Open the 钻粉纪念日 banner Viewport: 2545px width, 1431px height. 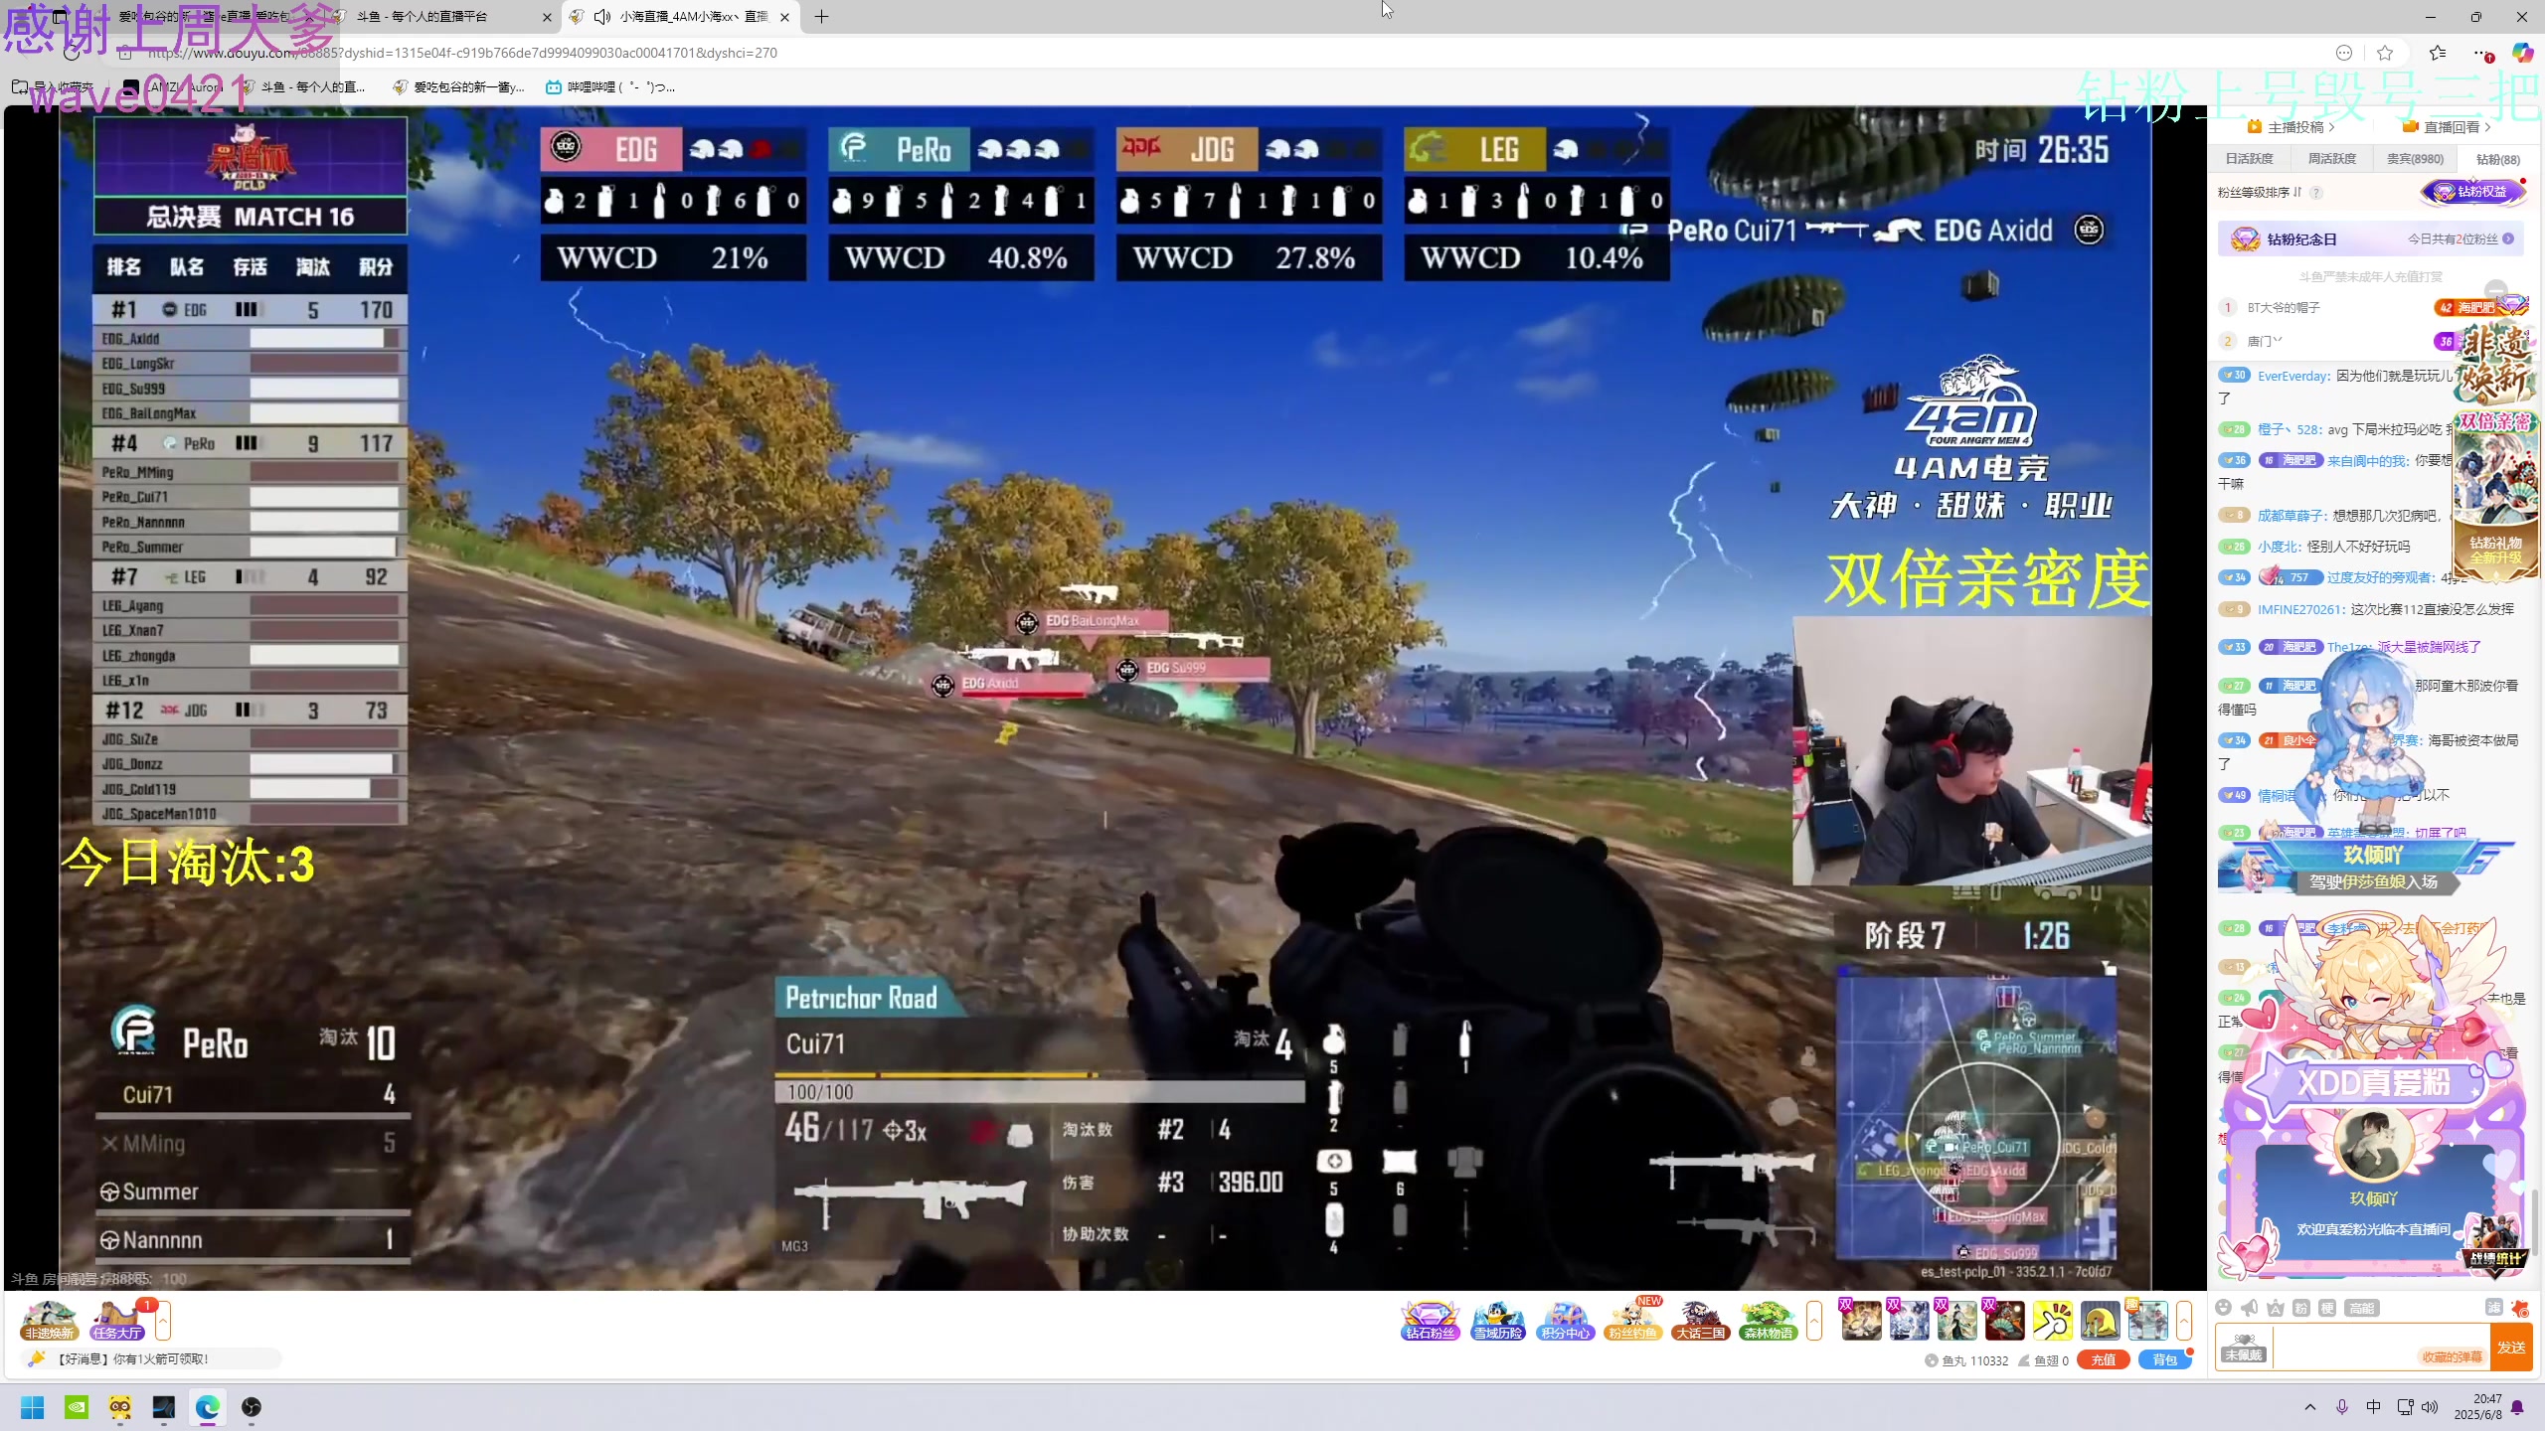click(2371, 239)
